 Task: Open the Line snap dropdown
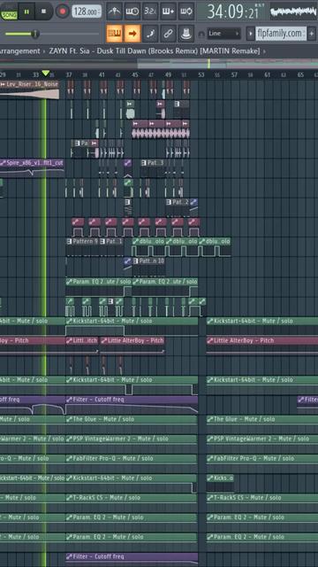(223, 34)
